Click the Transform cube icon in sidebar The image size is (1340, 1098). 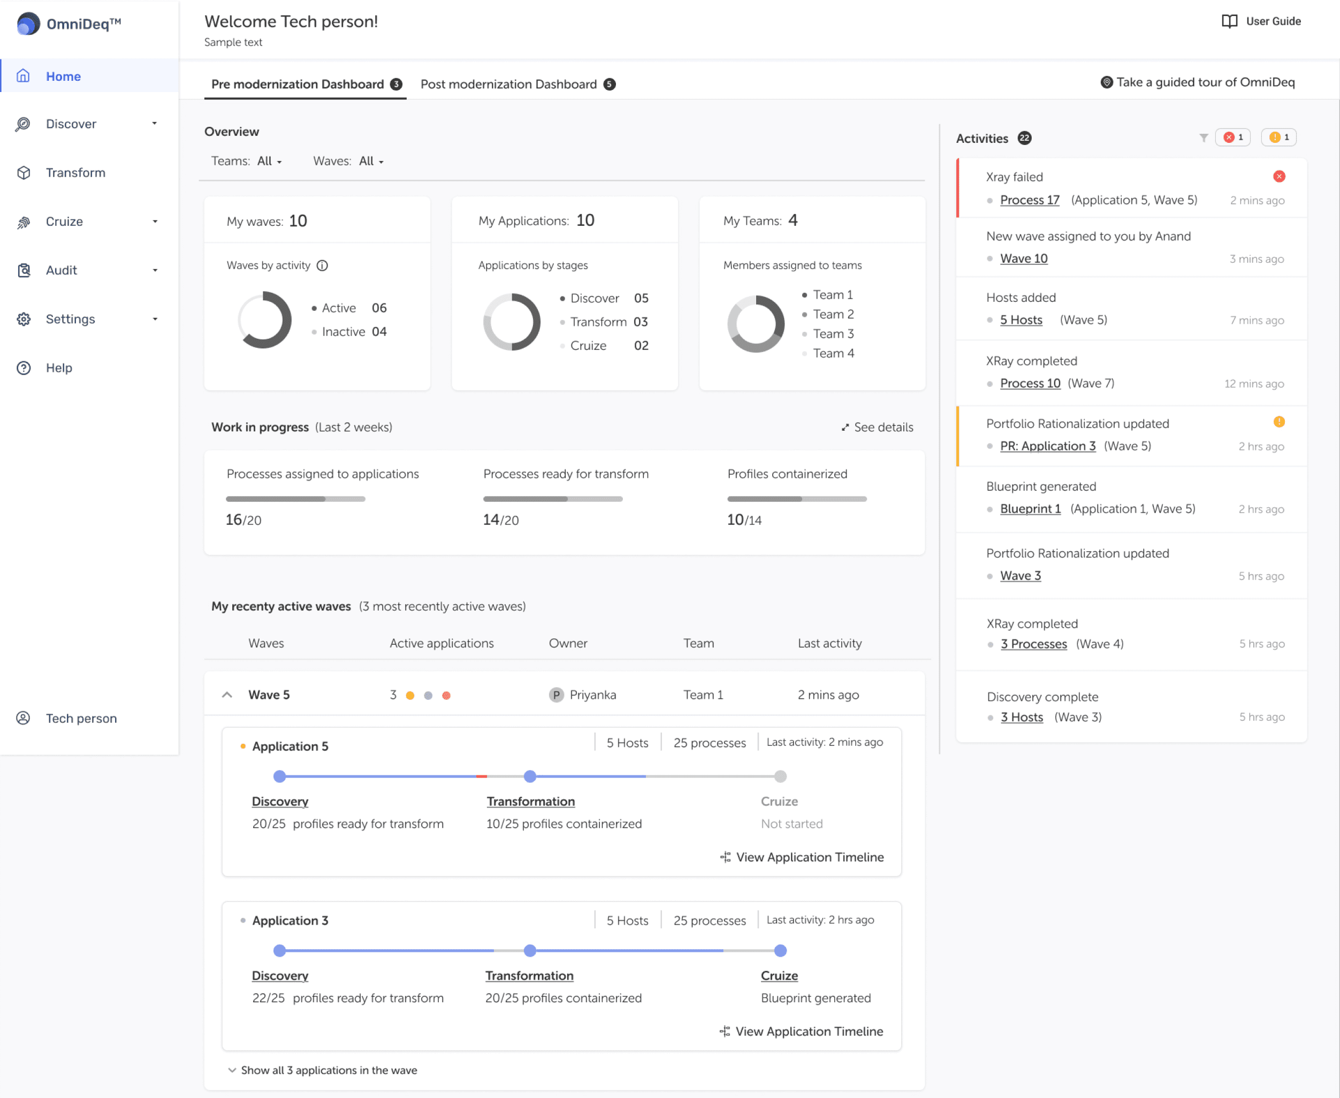[x=24, y=173]
